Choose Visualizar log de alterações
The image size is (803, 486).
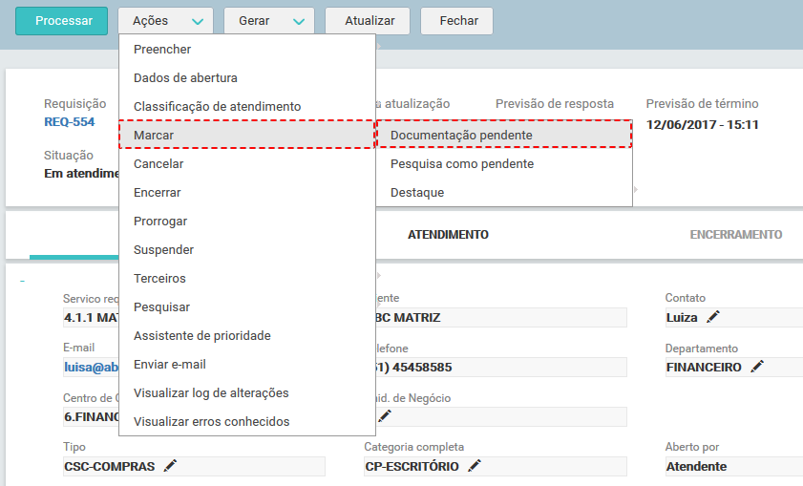click(x=247, y=393)
